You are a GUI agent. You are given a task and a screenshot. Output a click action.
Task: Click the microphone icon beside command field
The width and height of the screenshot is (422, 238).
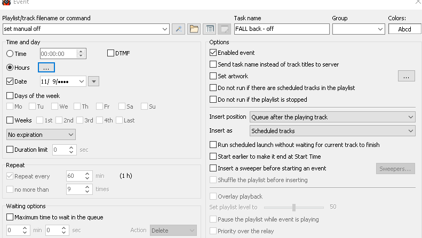[x=179, y=29]
